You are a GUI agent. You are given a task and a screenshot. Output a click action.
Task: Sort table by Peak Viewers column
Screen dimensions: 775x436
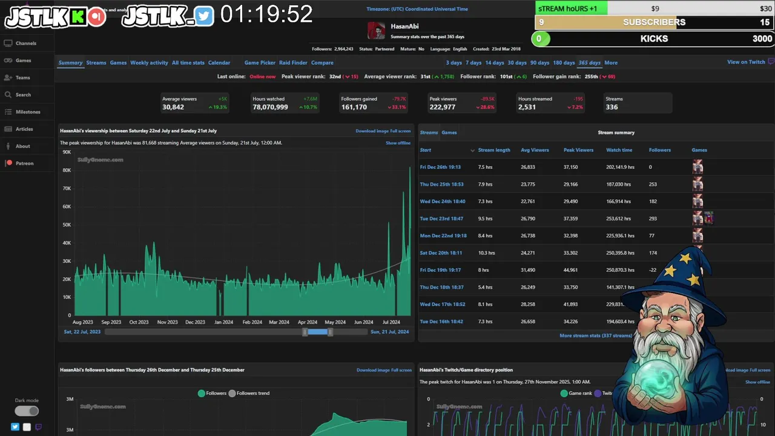(x=578, y=150)
